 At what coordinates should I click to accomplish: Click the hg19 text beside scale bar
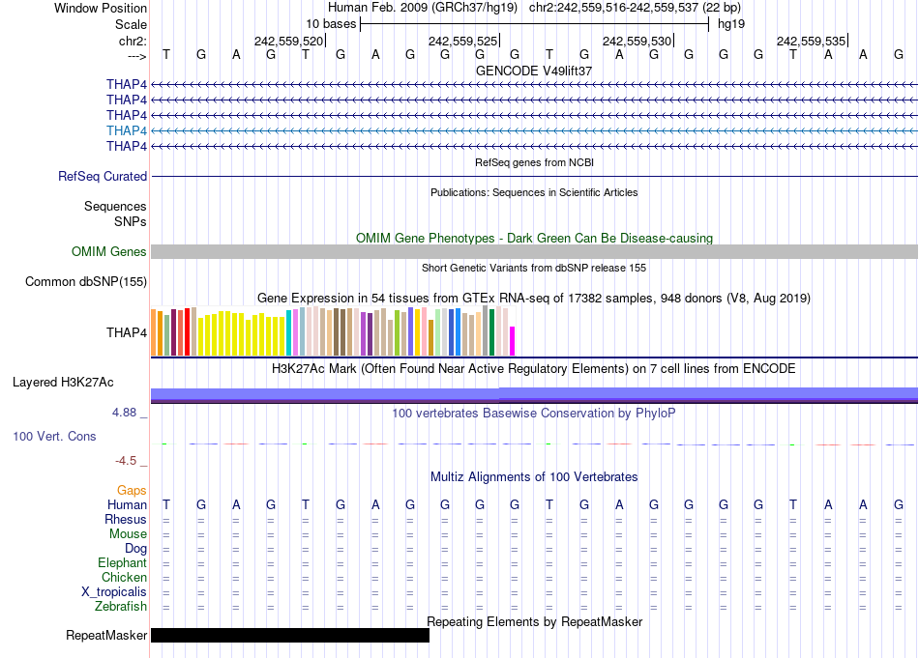tap(731, 24)
